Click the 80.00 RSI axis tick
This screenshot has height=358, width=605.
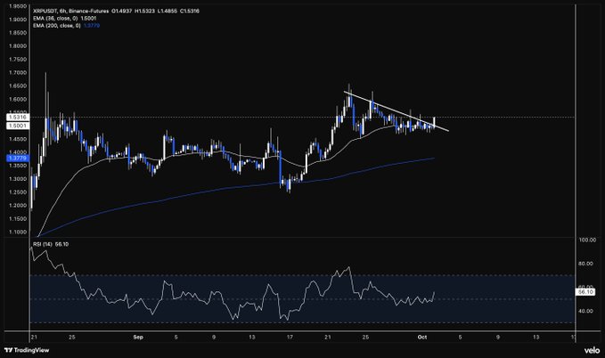click(586, 264)
